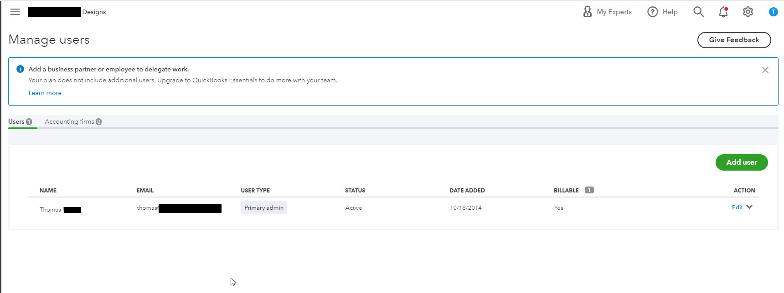Dismiss the upgrade info banner
The height and width of the screenshot is (293, 784).
765,70
